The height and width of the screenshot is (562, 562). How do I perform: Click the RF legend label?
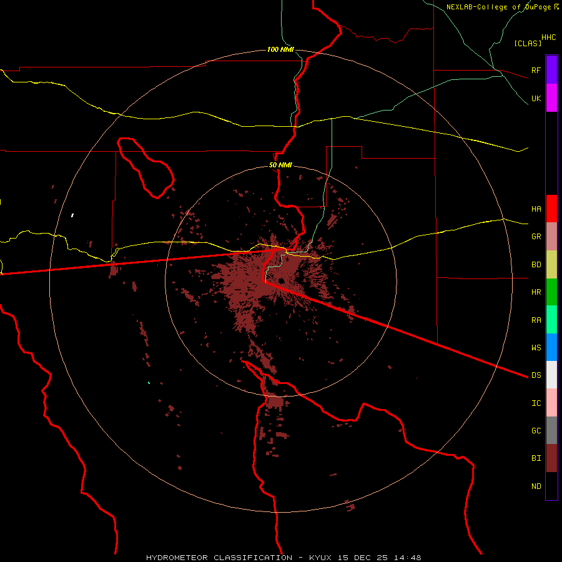coord(536,70)
